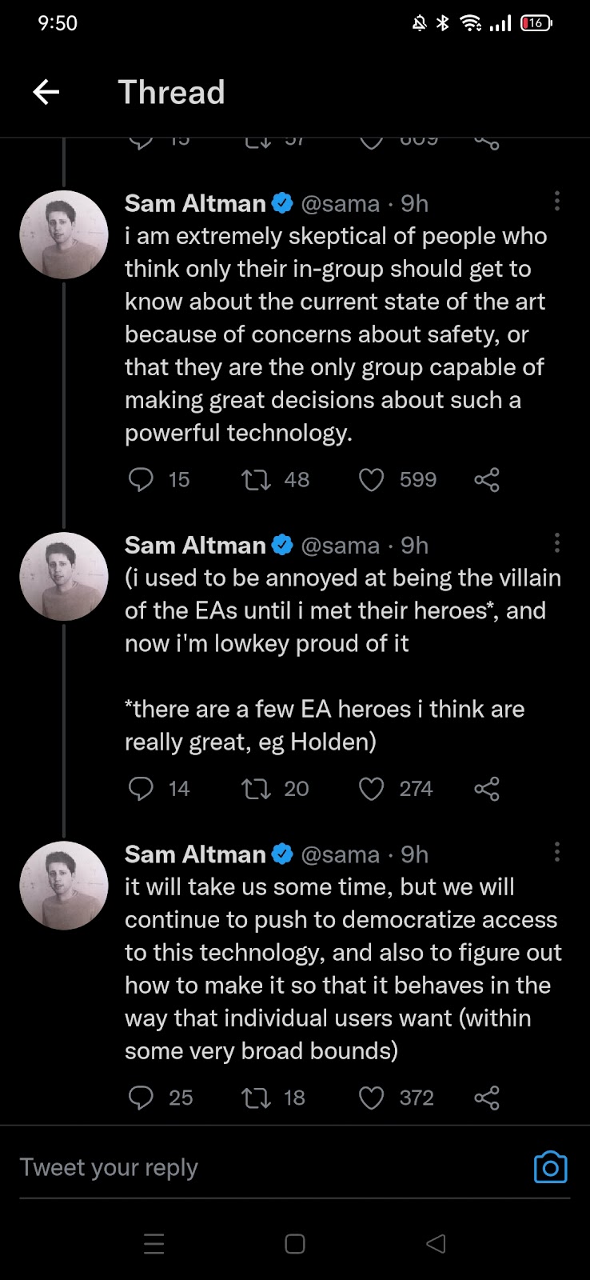
Task: Like the tweet with 274 likes
Action: (x=371, y=789)
